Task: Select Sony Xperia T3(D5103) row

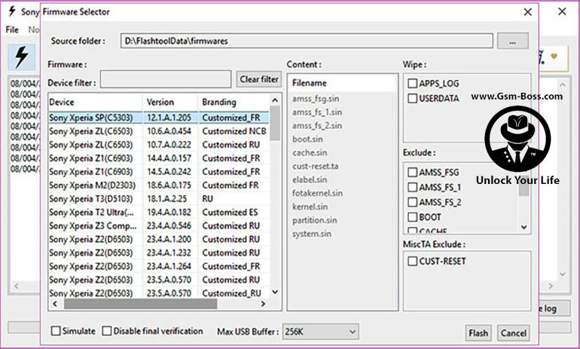Action: [159, 199]
